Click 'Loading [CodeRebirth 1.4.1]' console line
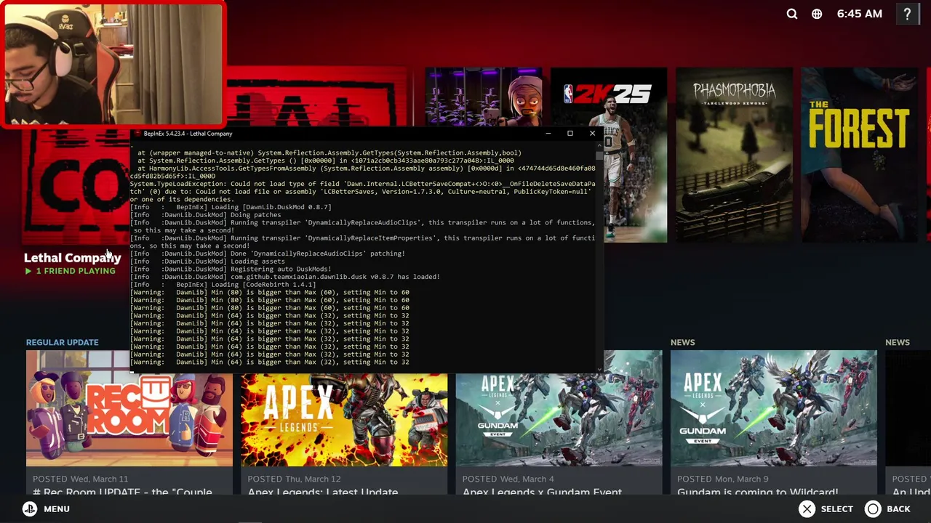Screen dimensions: 931x523 tap(223, 285)
